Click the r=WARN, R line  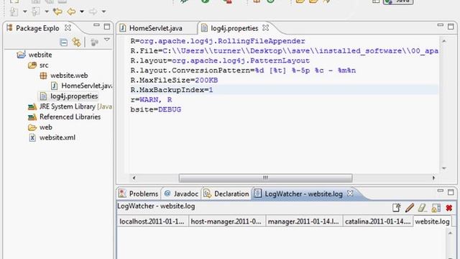[151, 100]
